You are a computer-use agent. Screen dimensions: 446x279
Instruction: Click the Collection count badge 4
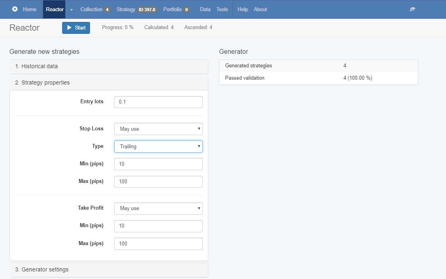107,10
